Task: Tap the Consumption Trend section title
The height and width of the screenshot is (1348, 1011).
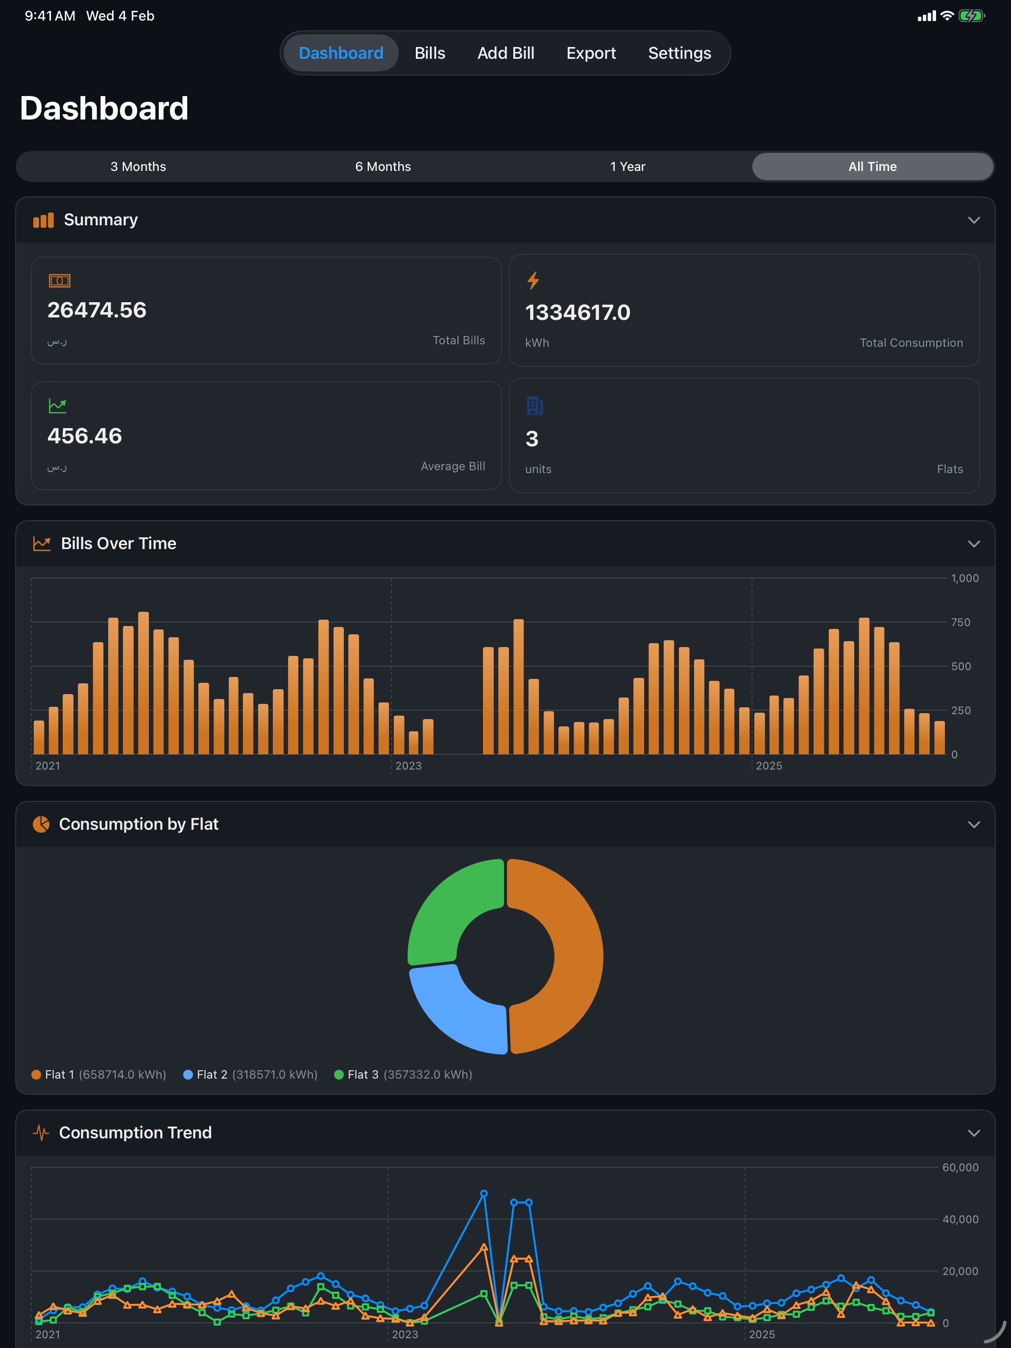Action: (135, 1133)
